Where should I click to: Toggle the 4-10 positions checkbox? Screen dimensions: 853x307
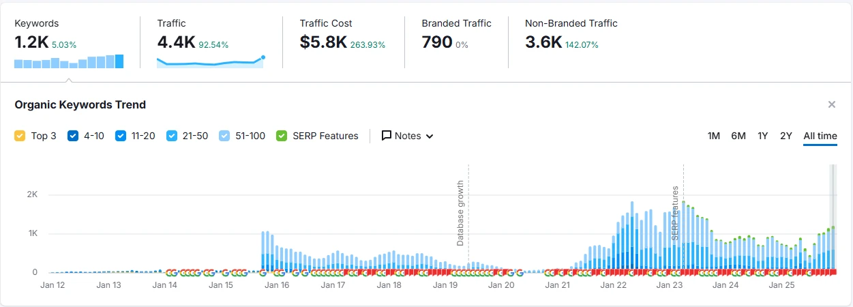(73, 136)
